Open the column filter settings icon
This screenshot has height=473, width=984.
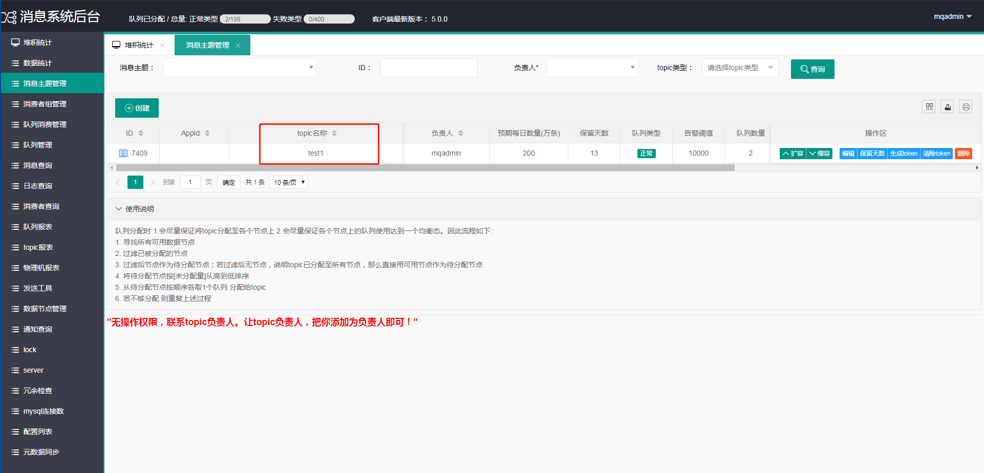coord(929,107)
